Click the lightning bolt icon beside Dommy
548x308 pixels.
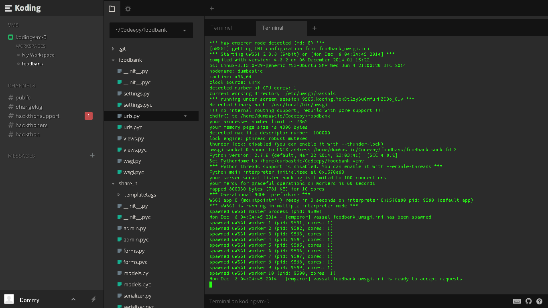[93, 299]
